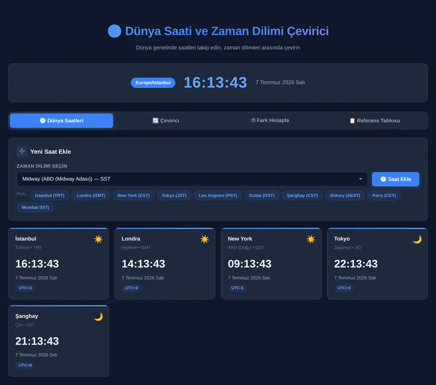Screen dimensions: 436x385
Task: Pick the Londra (GMT) quick chip
Action: (91, 196)
